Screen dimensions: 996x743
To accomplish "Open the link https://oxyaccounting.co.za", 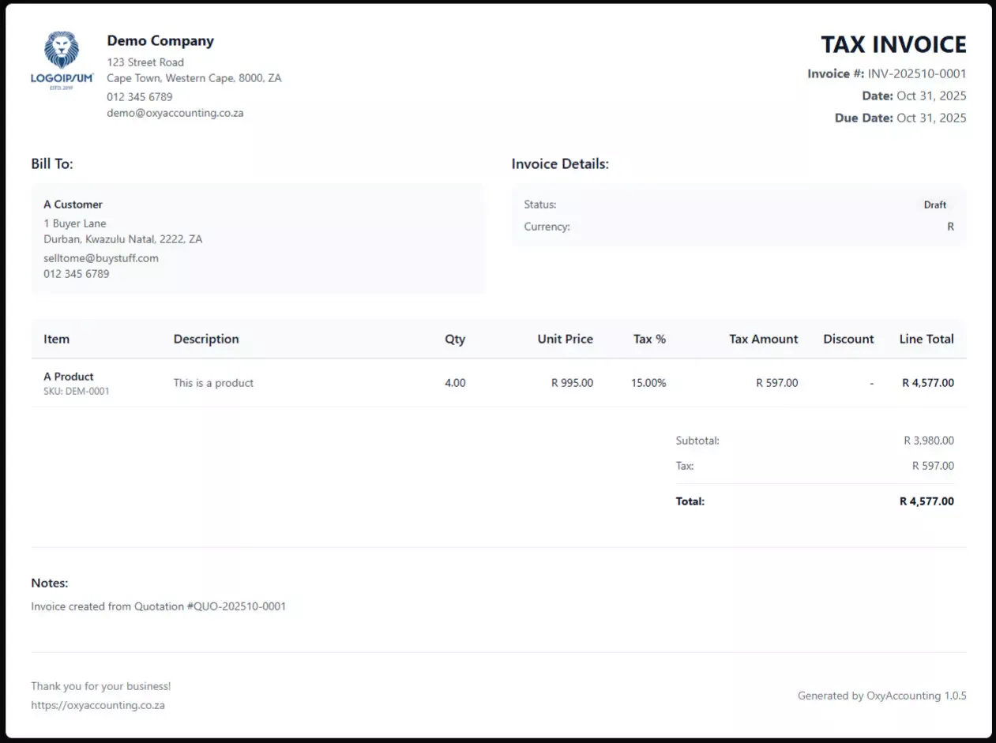I will click(x=97, y=705).
